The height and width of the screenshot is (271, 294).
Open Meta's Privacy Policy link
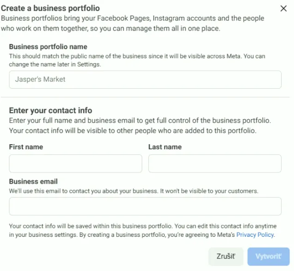255,235
